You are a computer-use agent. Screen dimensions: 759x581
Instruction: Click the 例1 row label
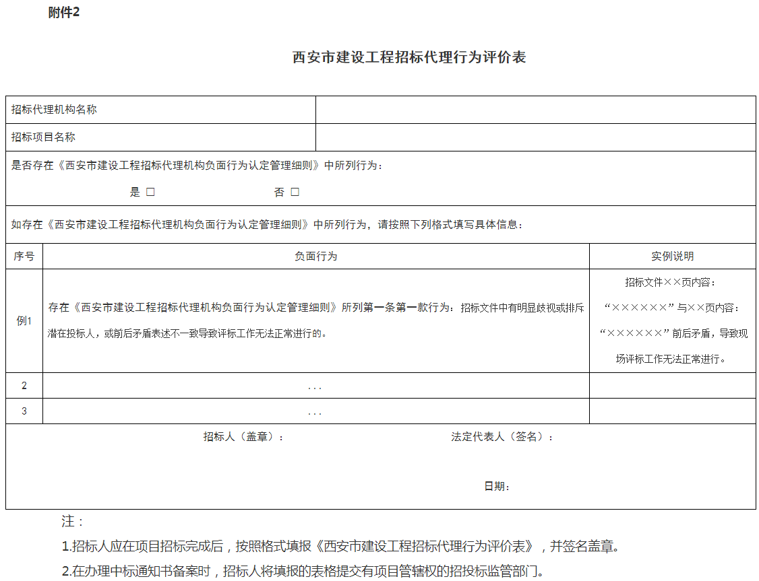[24, 320]
